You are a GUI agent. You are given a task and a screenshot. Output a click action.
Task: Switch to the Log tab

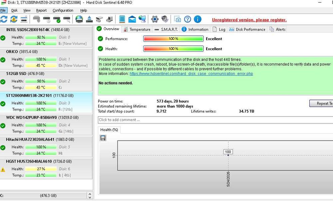(219, 30)
